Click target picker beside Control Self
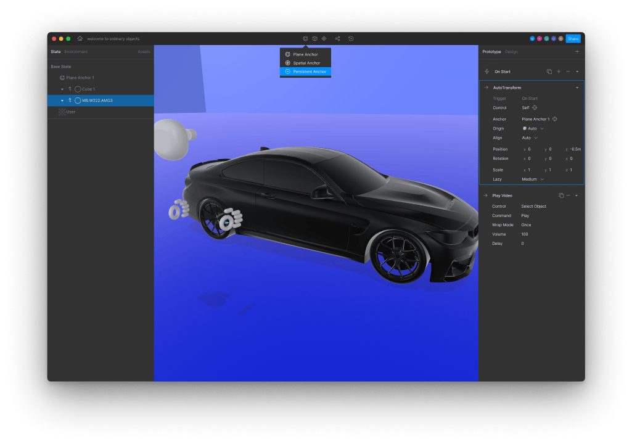The height and width of the screenshot is (444, 632). (535, 108)
